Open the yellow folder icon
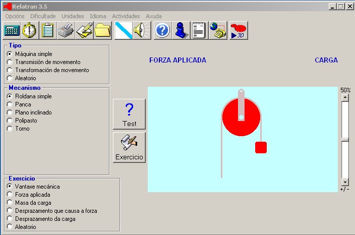This screenshot has width=355, height=235. [102, 31]
